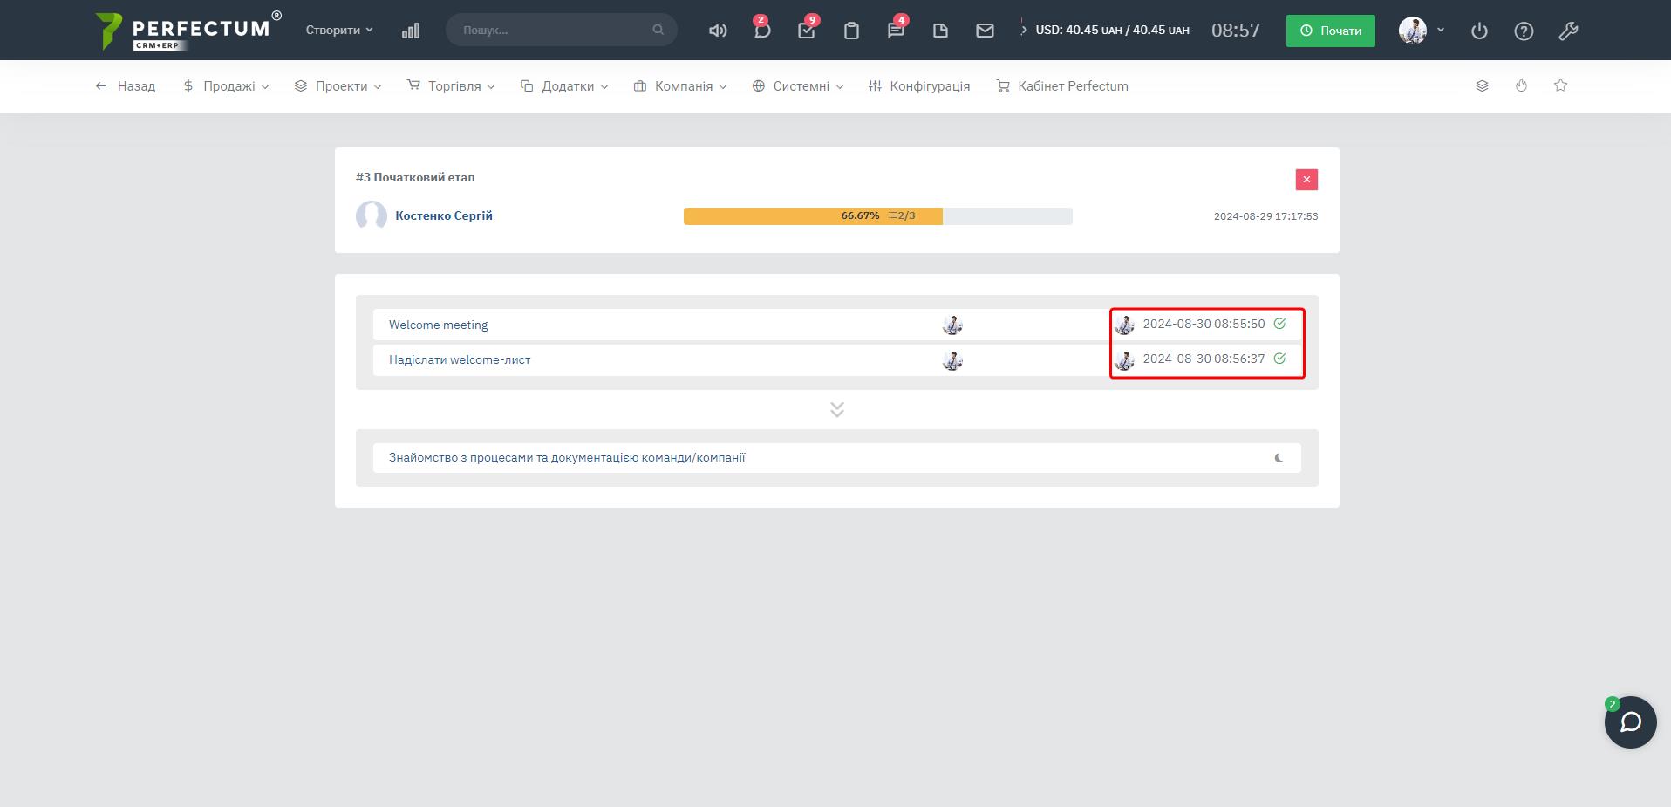Expand the Проекти menu
This screenshot has height=807, width=1671.
click(x=338, y=86)
